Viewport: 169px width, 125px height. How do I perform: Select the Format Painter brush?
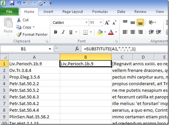click(x=19, y=34)
